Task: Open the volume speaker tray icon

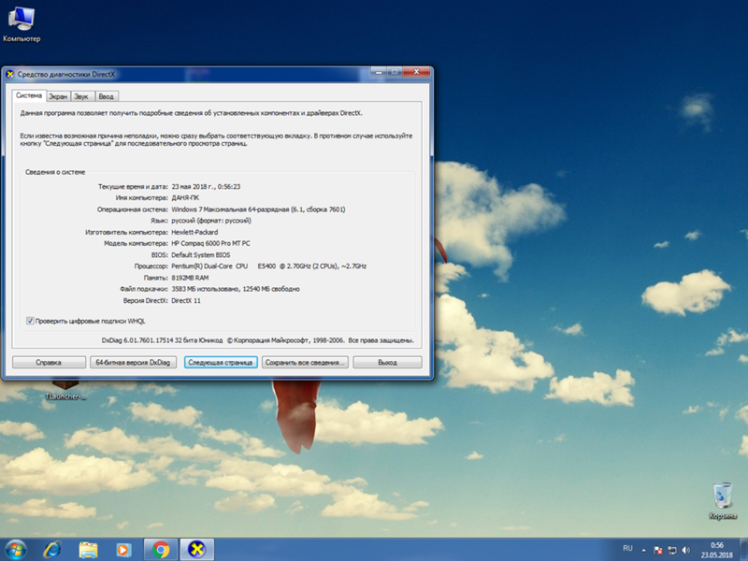Action: point(686,550)
